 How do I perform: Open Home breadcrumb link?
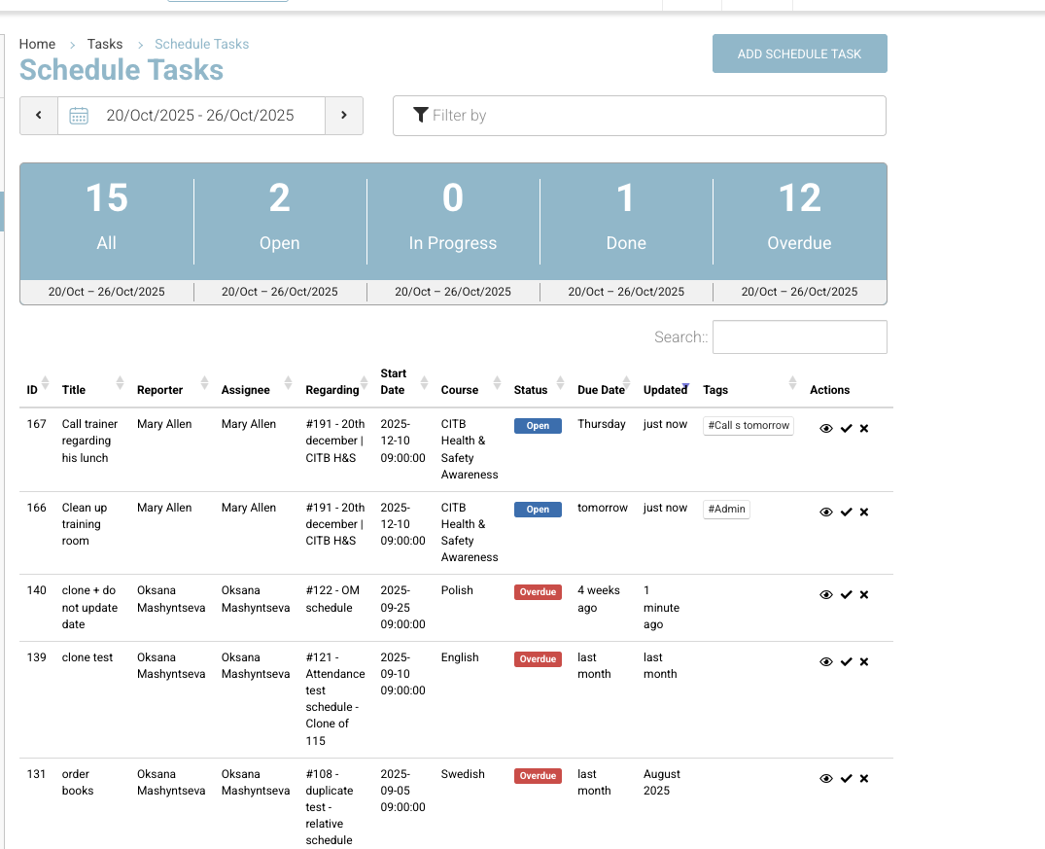37,44
